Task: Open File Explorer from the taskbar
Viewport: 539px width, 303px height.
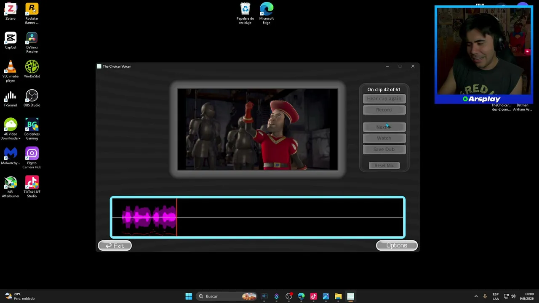Action: point(338,296)
